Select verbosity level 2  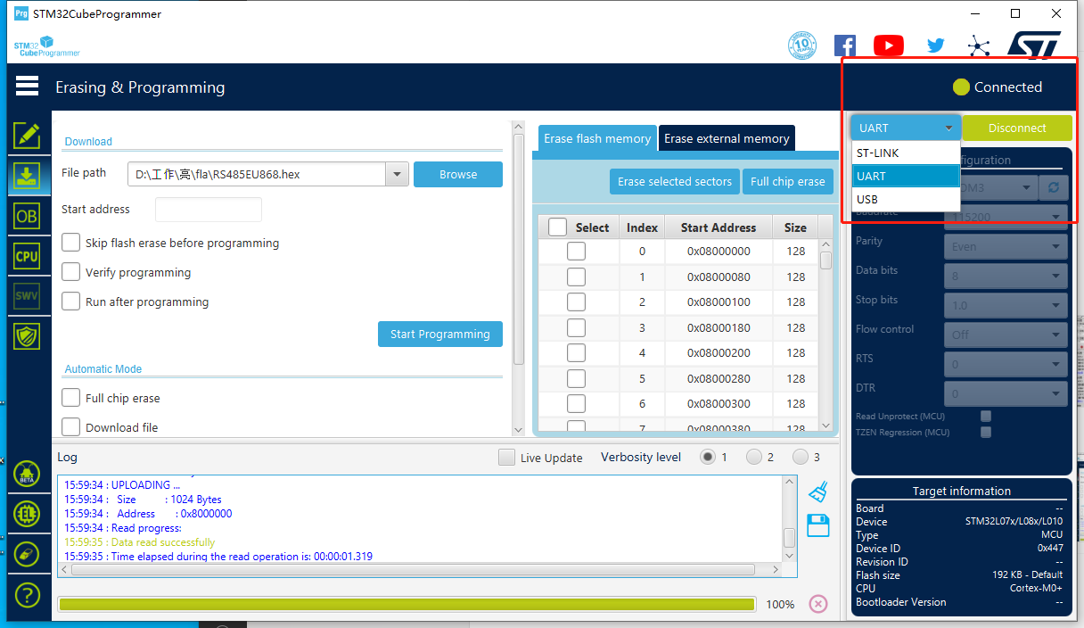click(x=754, y=457)
